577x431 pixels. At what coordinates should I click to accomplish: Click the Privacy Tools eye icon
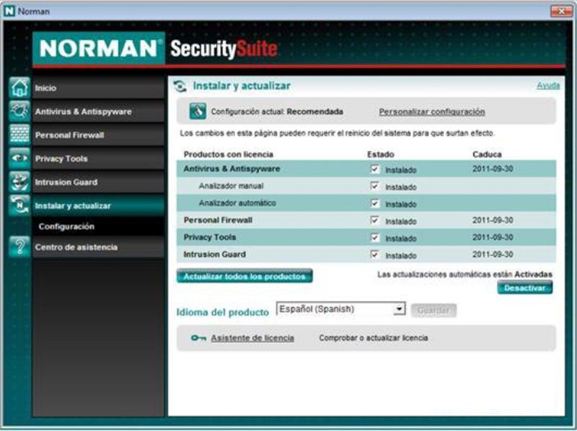(19, 158)
